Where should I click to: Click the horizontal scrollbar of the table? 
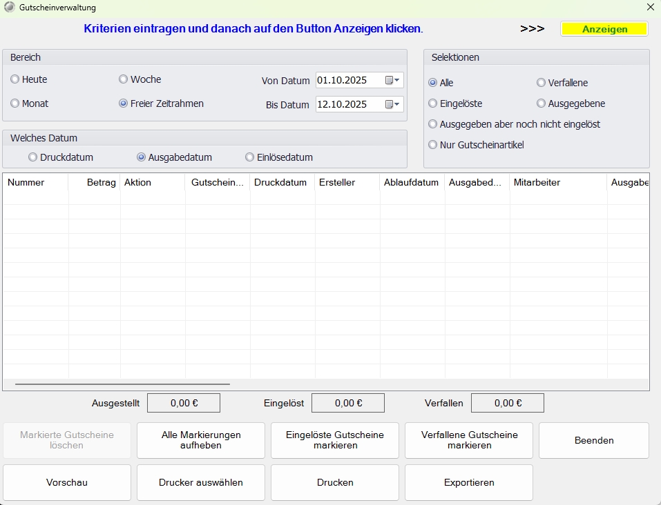coord(122,384)
